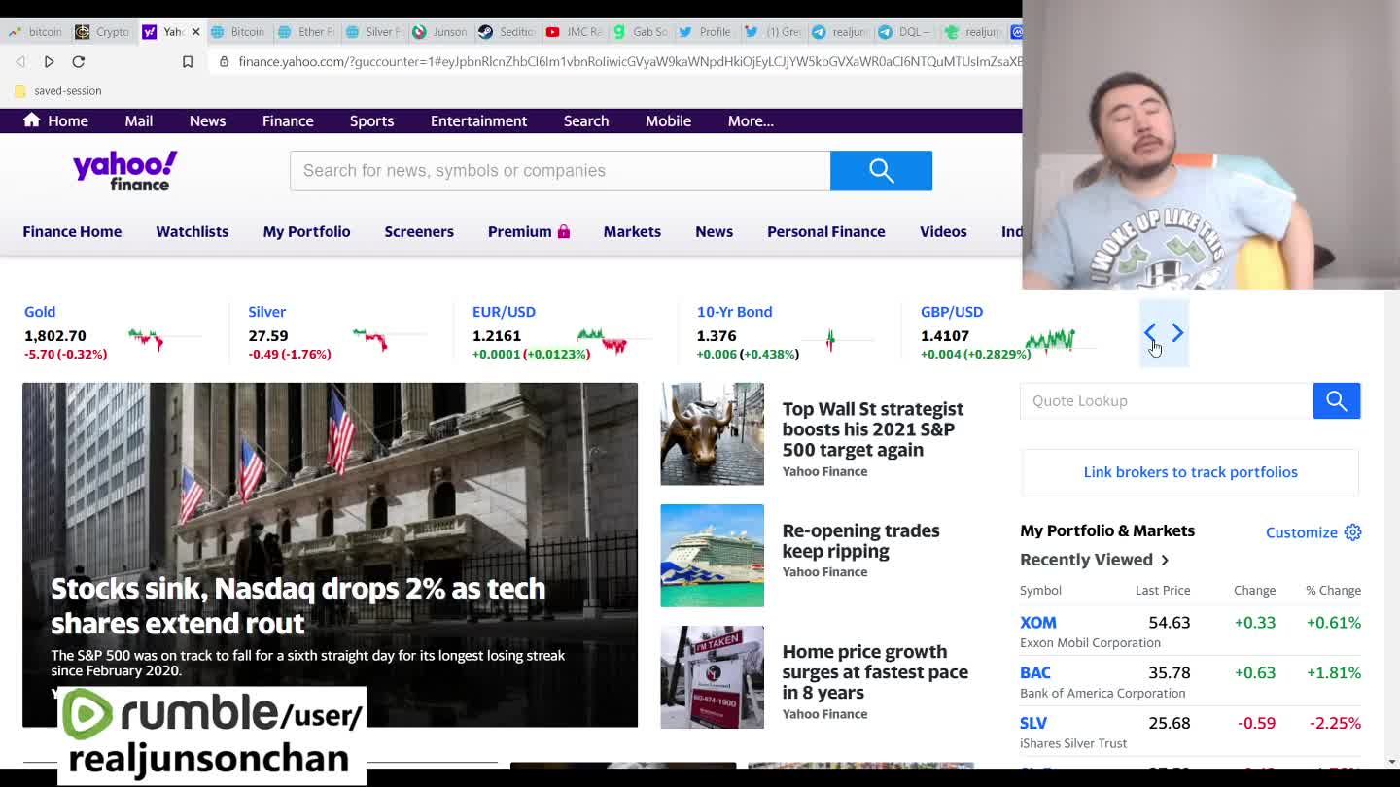
Task: Click the Customize gear icon
Action: click(x=1352, y=532)
